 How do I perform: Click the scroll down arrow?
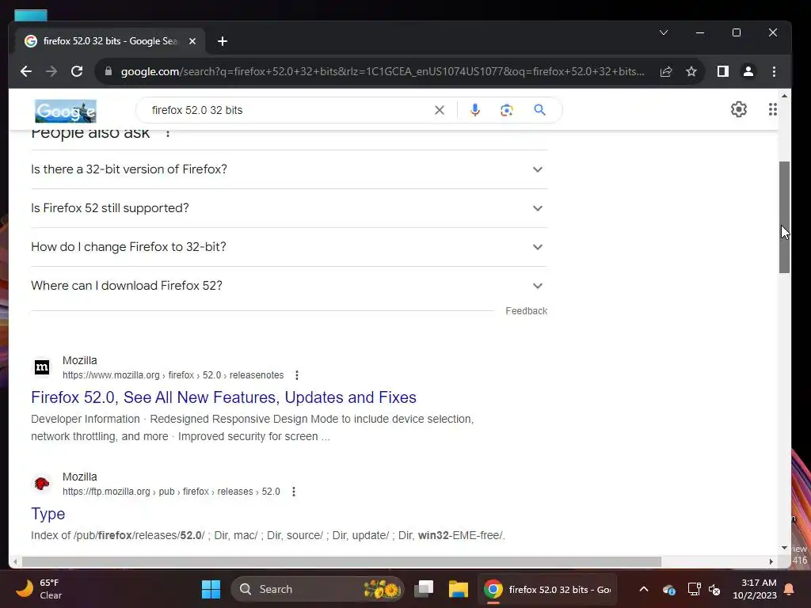coord(785,548)
